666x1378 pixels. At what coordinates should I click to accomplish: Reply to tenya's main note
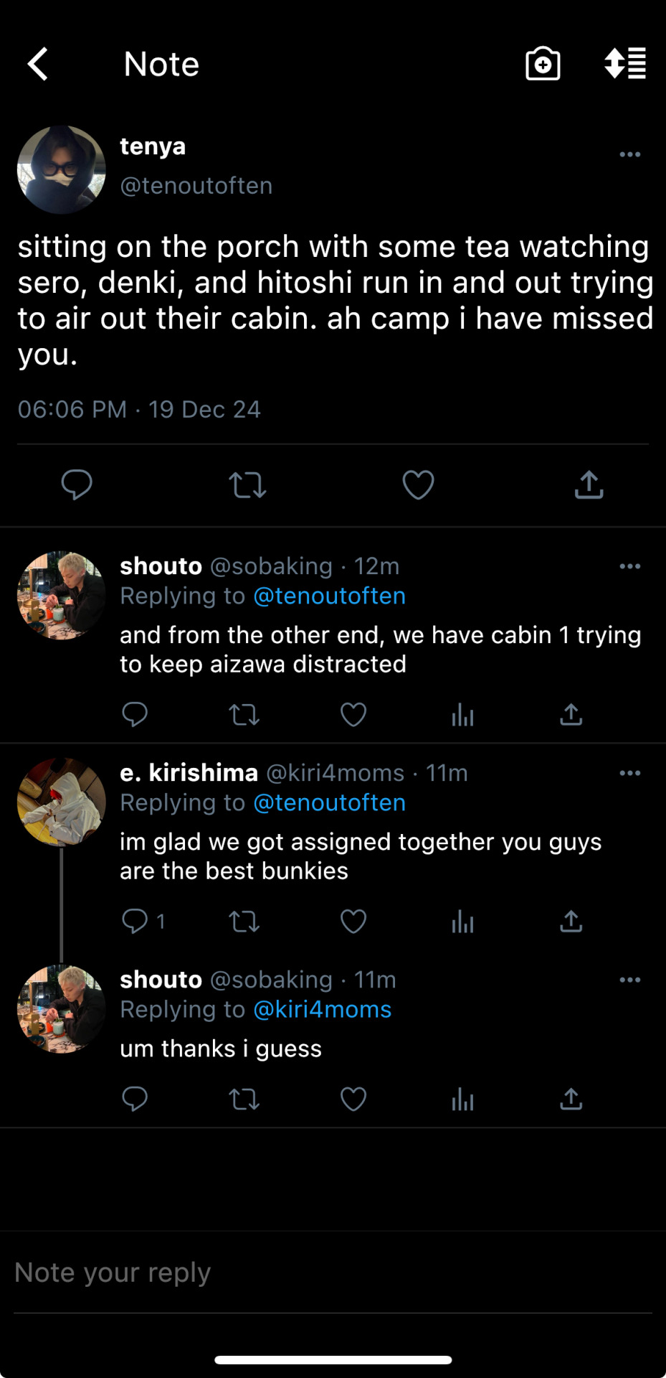(77, 485)
